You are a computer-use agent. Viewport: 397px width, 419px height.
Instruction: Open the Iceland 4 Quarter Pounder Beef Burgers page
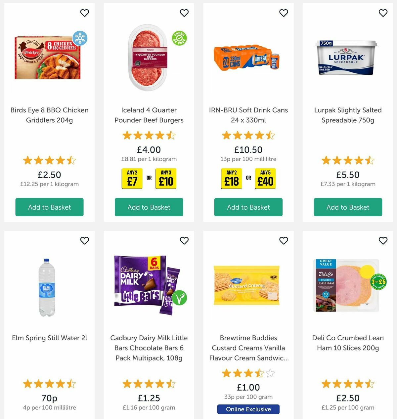click(149, 115)
